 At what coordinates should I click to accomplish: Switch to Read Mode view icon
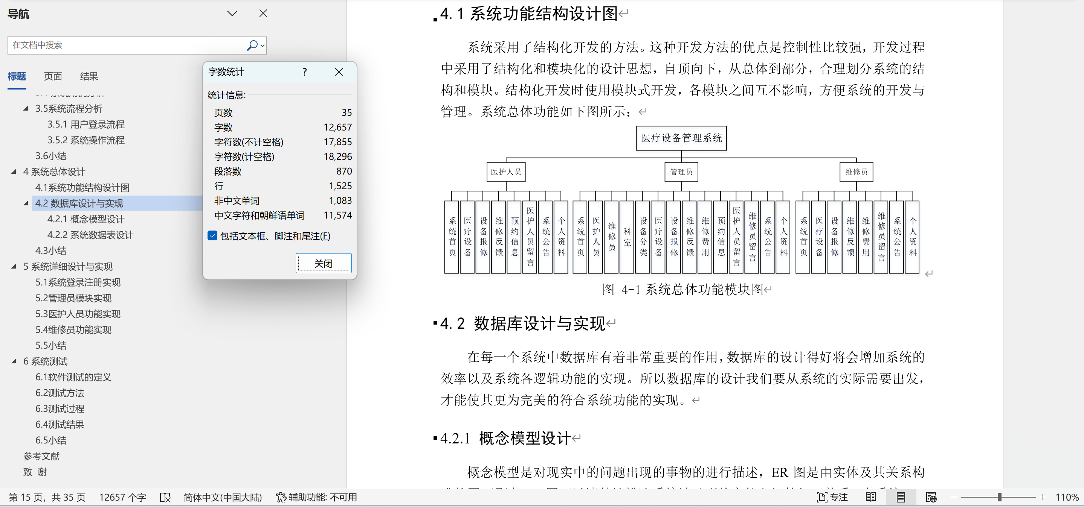(871, 497)
